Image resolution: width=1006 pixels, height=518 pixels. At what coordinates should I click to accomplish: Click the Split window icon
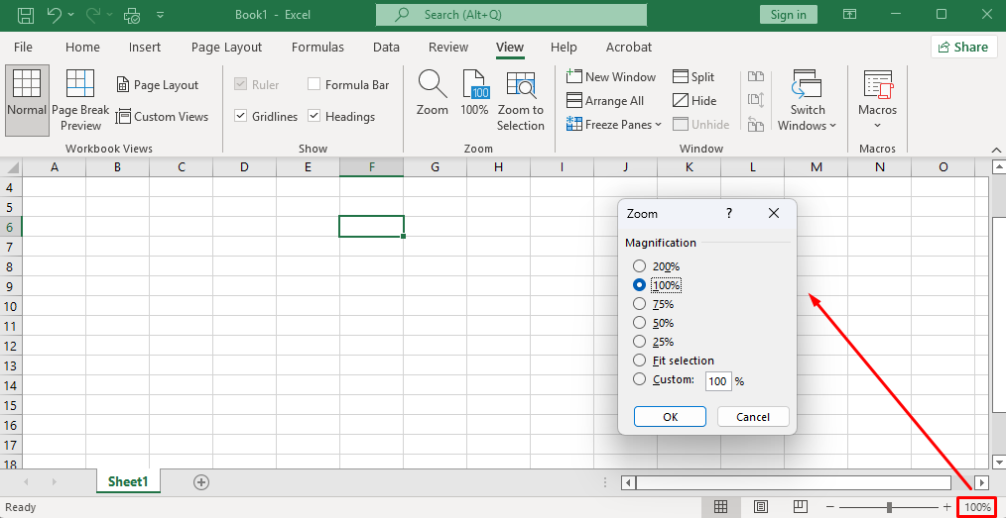pyautogui.click(x=693, y=76)
